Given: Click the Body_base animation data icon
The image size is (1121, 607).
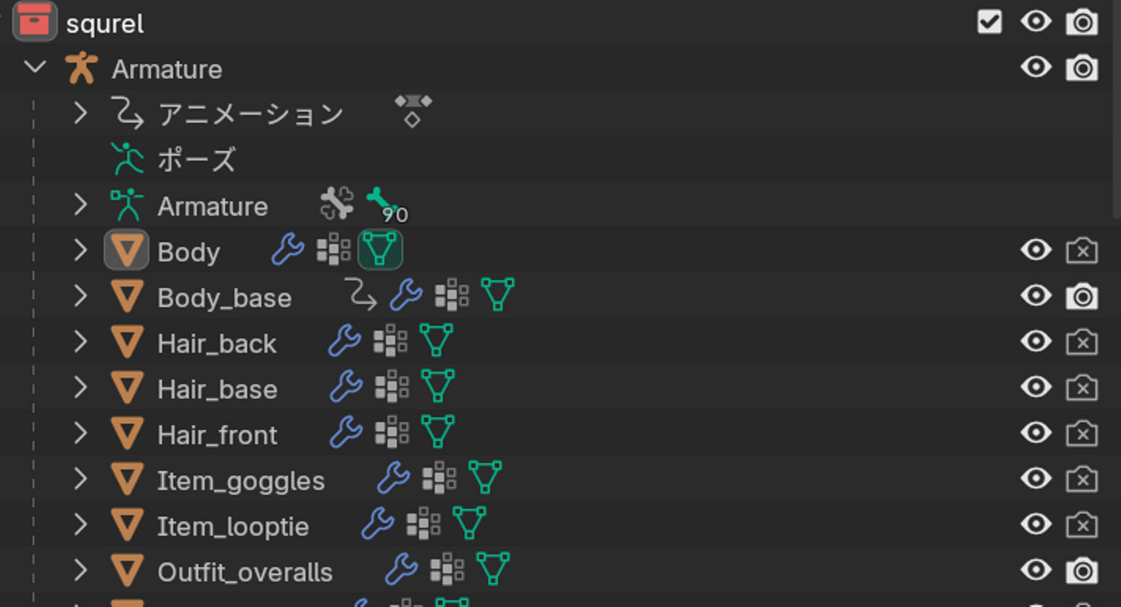Looking at the screenshot, I should (361, 294).
